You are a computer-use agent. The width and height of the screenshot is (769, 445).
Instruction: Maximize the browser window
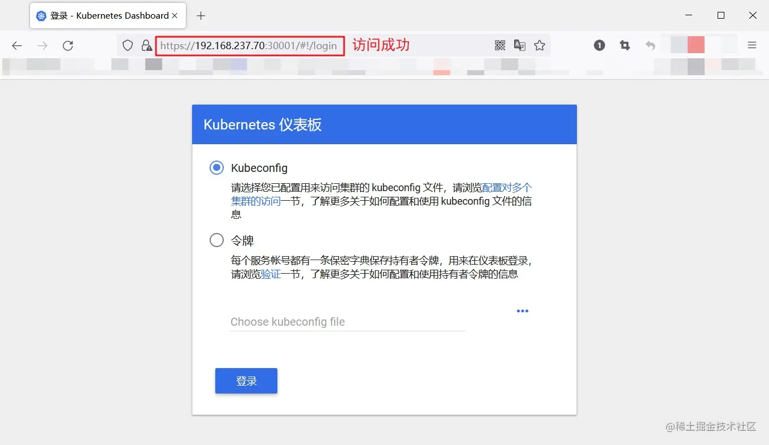click(x=721, y=16)
